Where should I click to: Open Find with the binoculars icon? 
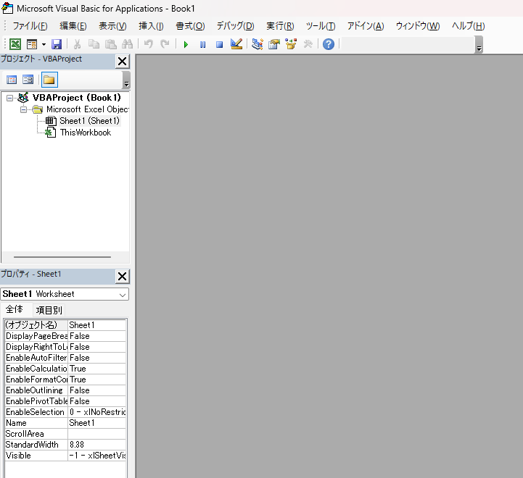point(128,44)
